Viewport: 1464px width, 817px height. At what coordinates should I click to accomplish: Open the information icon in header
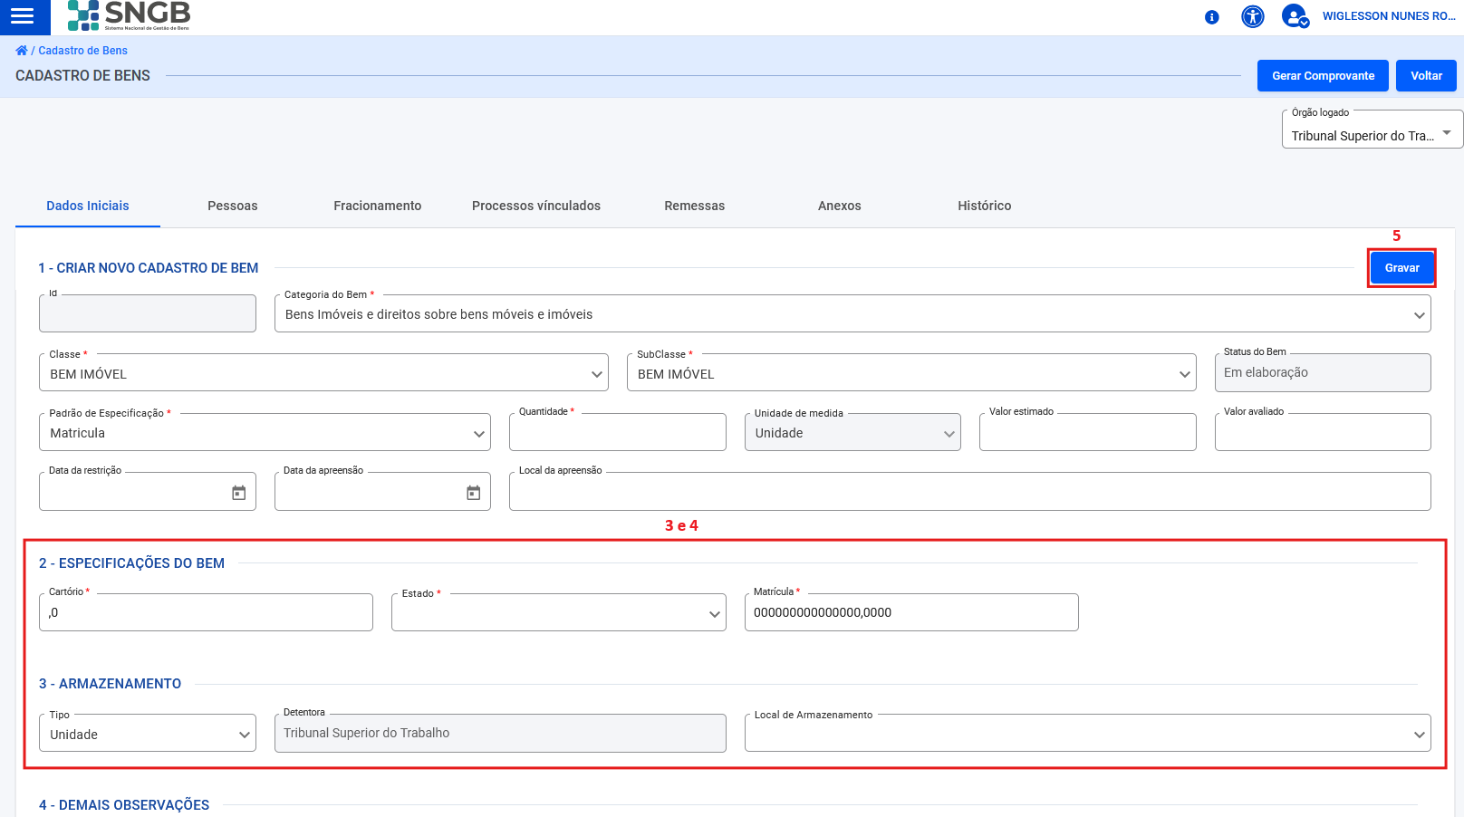pyautogui.click(x=1212, y=17)
